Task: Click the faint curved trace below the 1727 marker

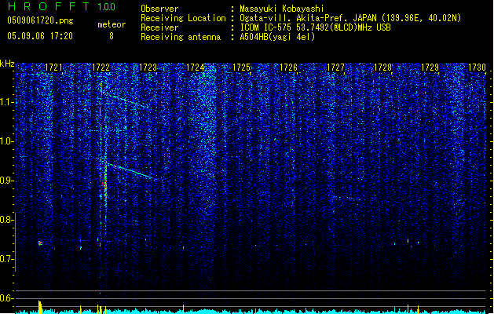Action: pos(346,198)
